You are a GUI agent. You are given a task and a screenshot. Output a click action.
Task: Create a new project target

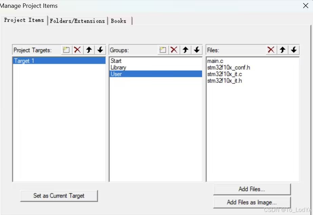tap(66, 50)
